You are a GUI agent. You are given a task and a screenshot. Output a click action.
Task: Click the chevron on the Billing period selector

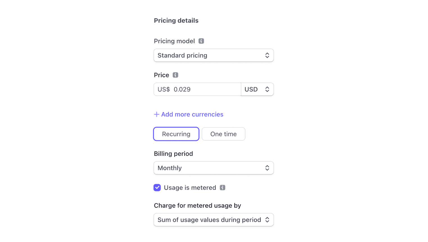coord(267,168)
